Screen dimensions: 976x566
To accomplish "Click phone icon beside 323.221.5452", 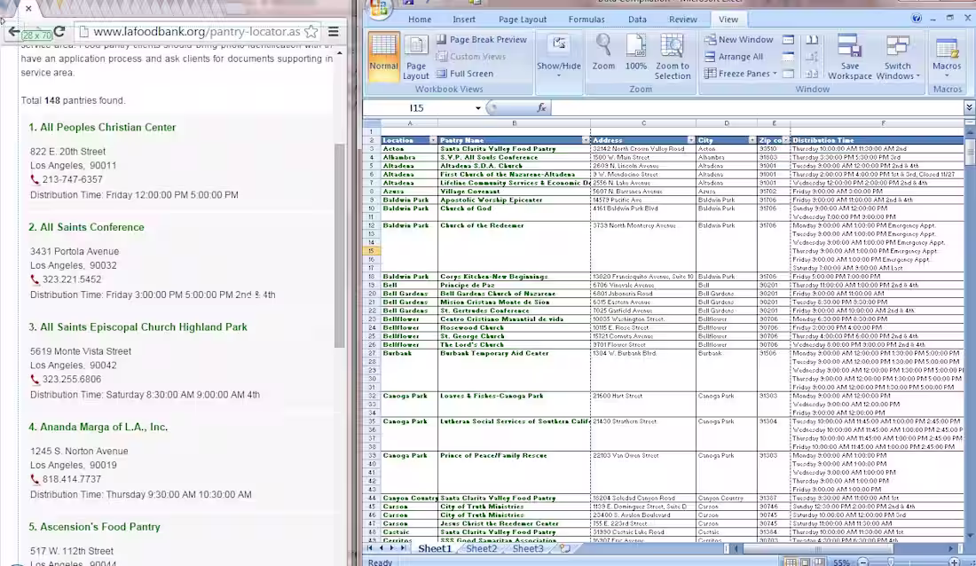I will 35,279.
